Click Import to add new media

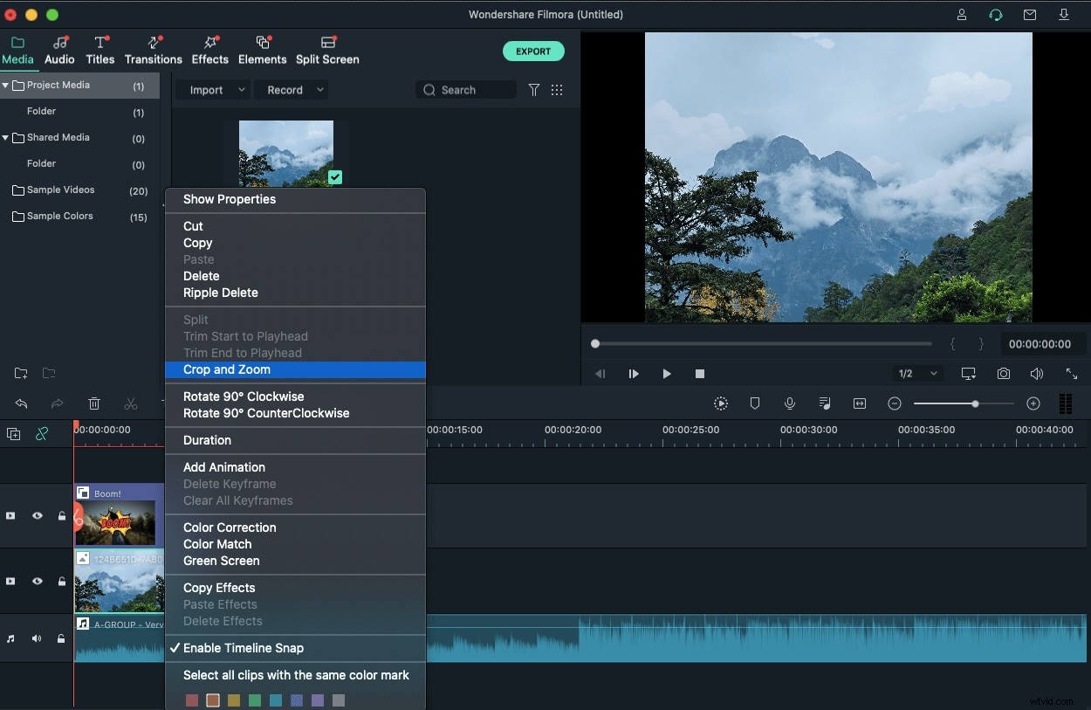pyautogui.click(x=208, y=89)
